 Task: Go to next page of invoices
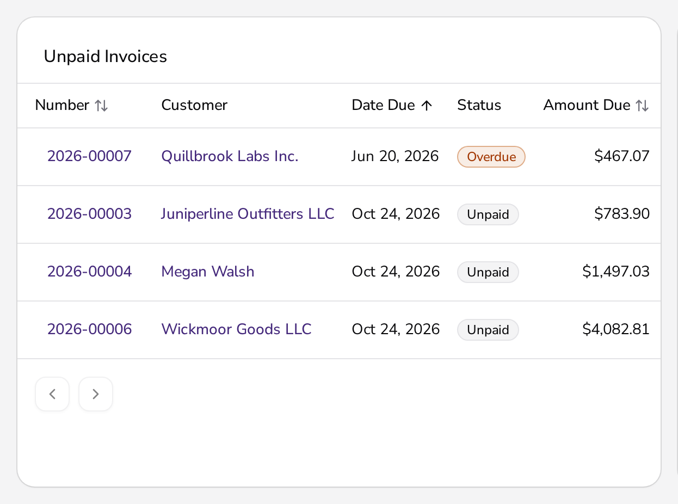coord(96,394)
